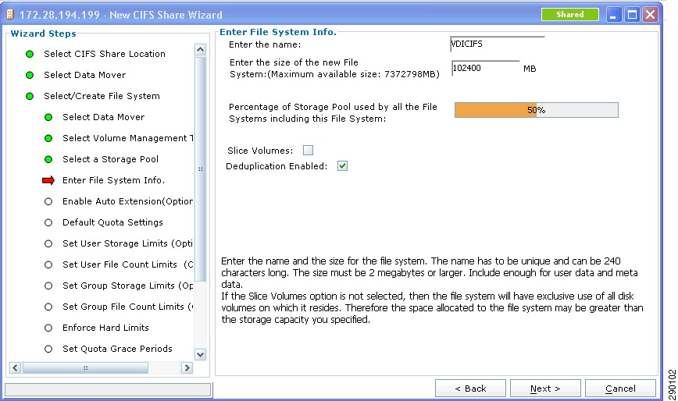Click the wizard icon in the title bar

click(x=10, y=15)
